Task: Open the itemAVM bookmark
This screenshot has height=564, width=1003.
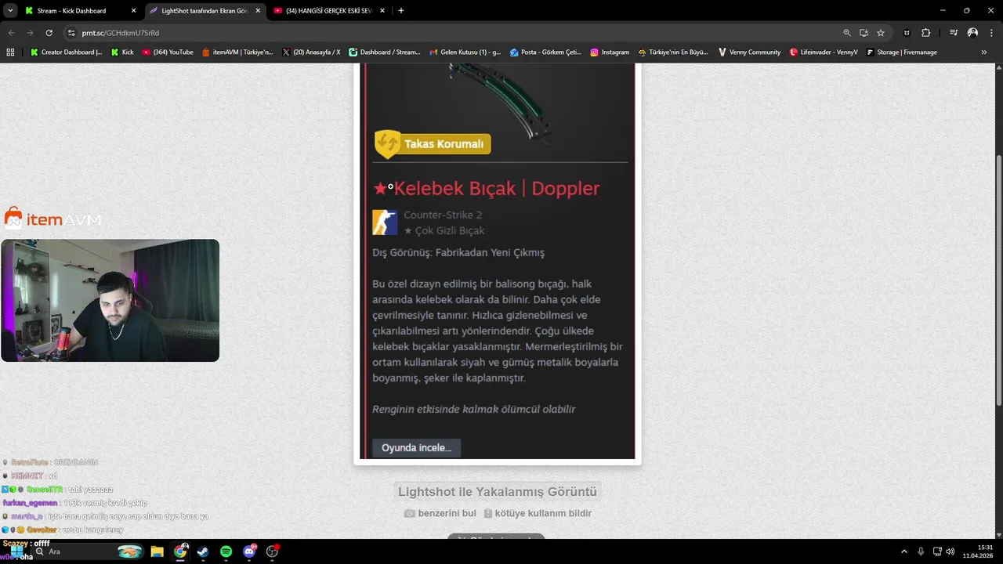Action: tap(237, 52)
